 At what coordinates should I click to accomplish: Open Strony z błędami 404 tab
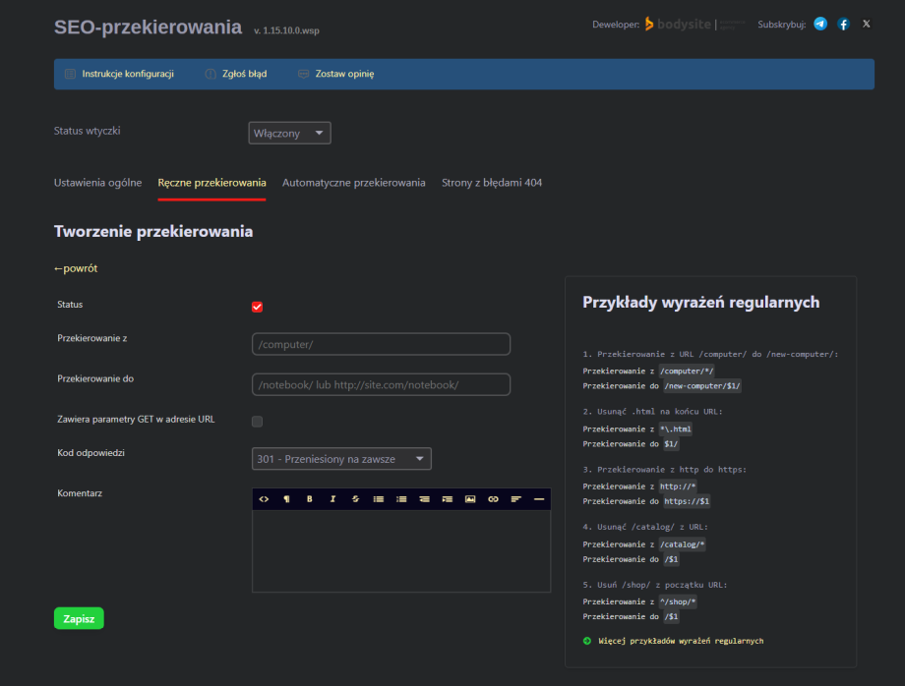(492, 183)
